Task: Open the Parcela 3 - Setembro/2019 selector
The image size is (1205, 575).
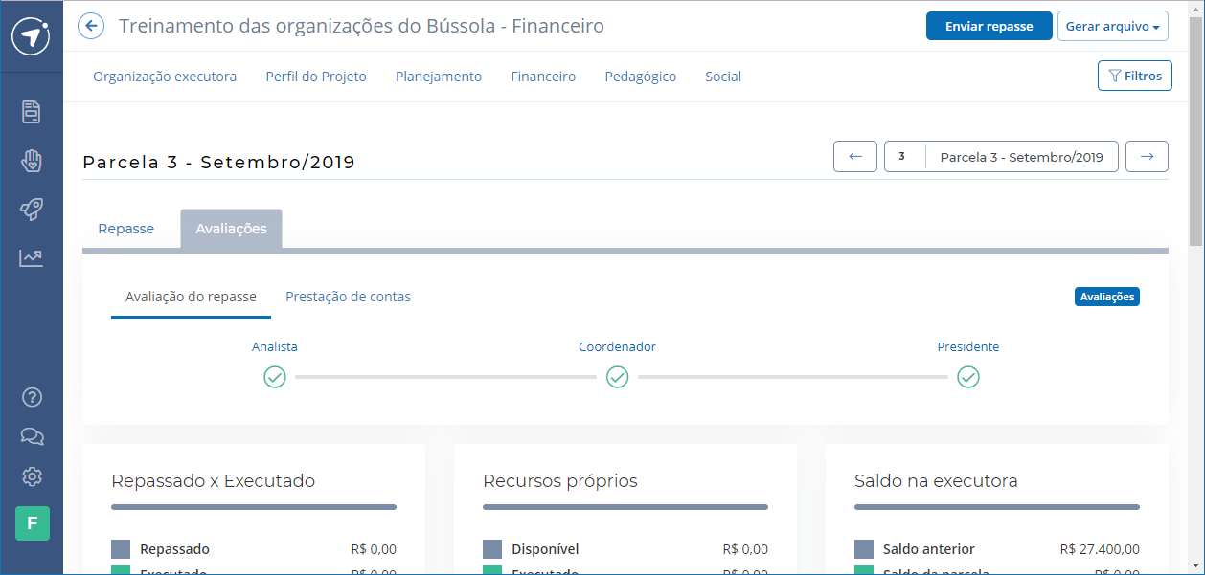Action: (x=1022, y=156)
